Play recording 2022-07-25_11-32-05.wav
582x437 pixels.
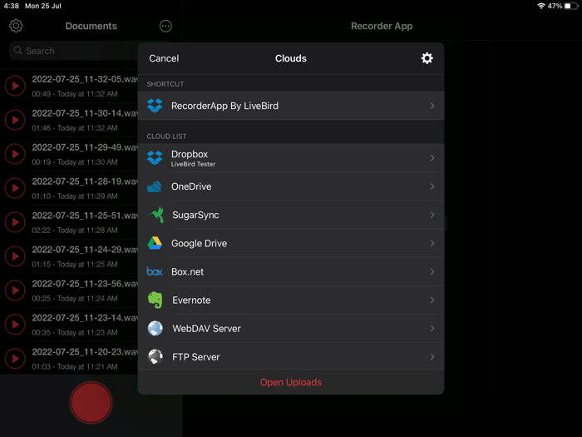coord(15,86)
